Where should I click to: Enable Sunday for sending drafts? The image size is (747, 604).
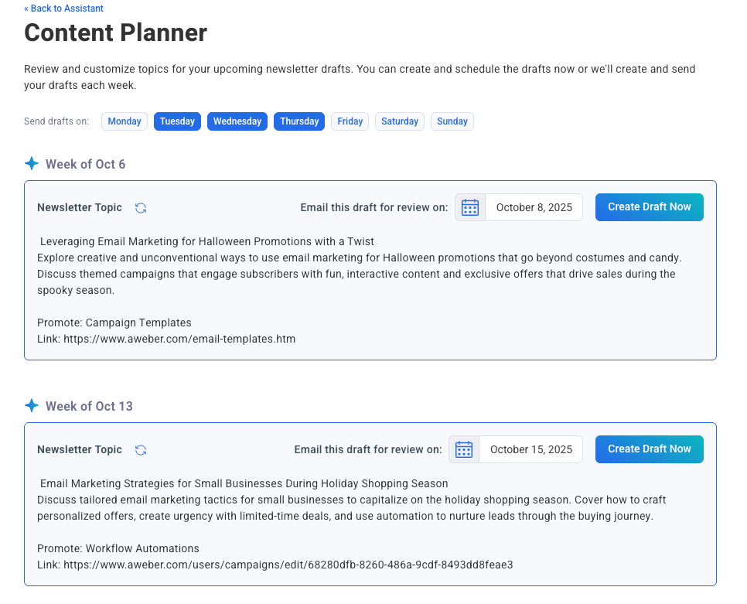tap(452, 121)
